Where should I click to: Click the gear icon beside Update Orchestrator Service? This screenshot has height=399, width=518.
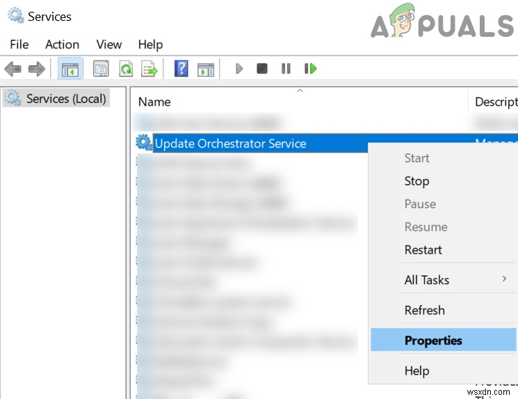click(144, 142)
